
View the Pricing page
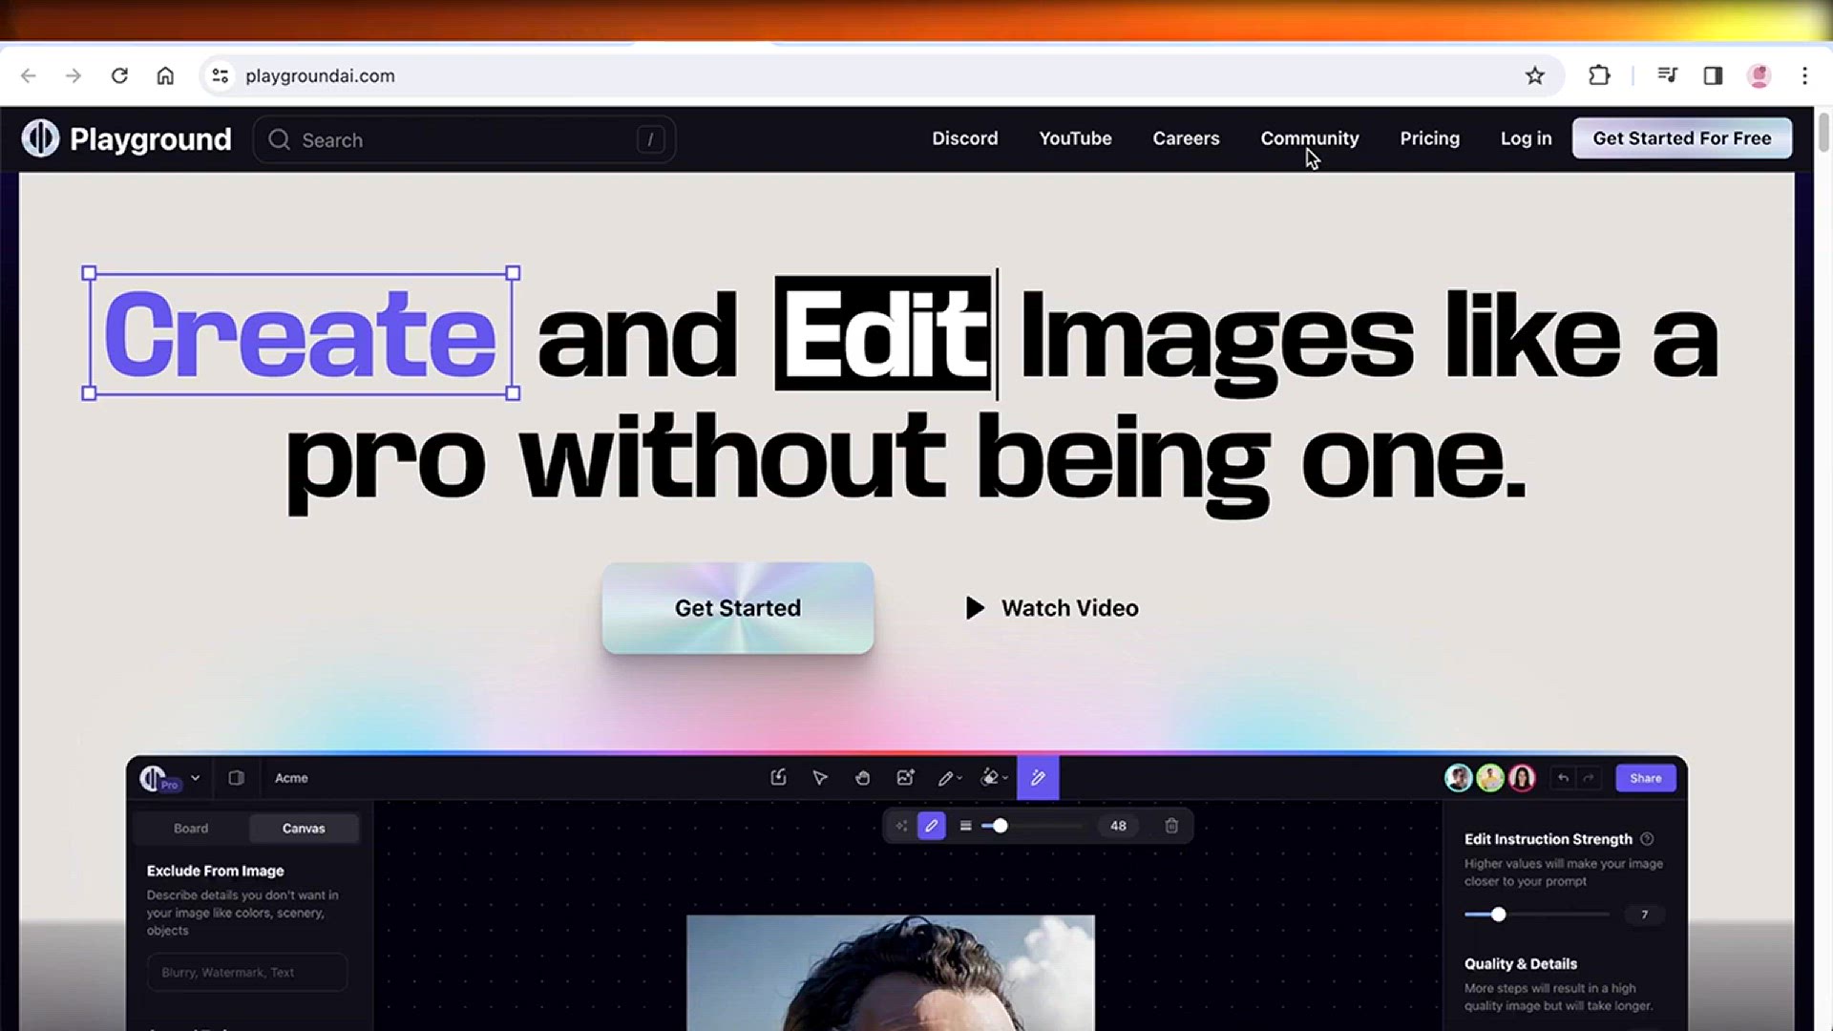pyautogui.click(x=1429, y=138)
